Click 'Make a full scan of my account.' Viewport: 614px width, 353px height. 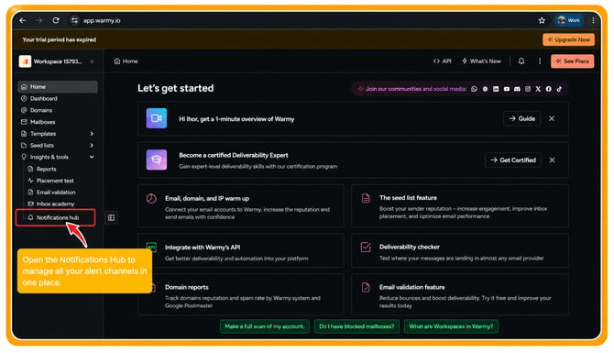click(265, 326)
